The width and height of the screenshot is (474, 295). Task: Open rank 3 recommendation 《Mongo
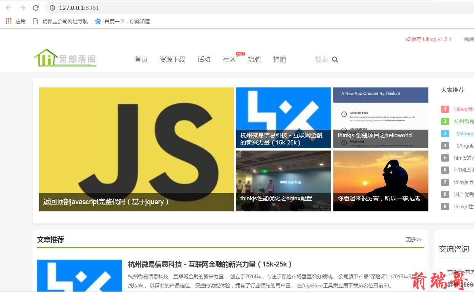464,134
